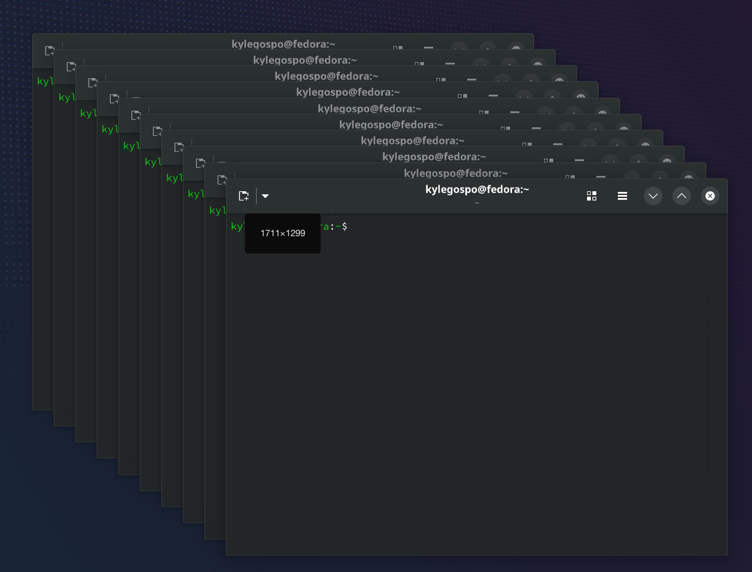Click new tab icon of terminal directly behind front
Viewport: 752px width, 572px height.
coord(222,180)
